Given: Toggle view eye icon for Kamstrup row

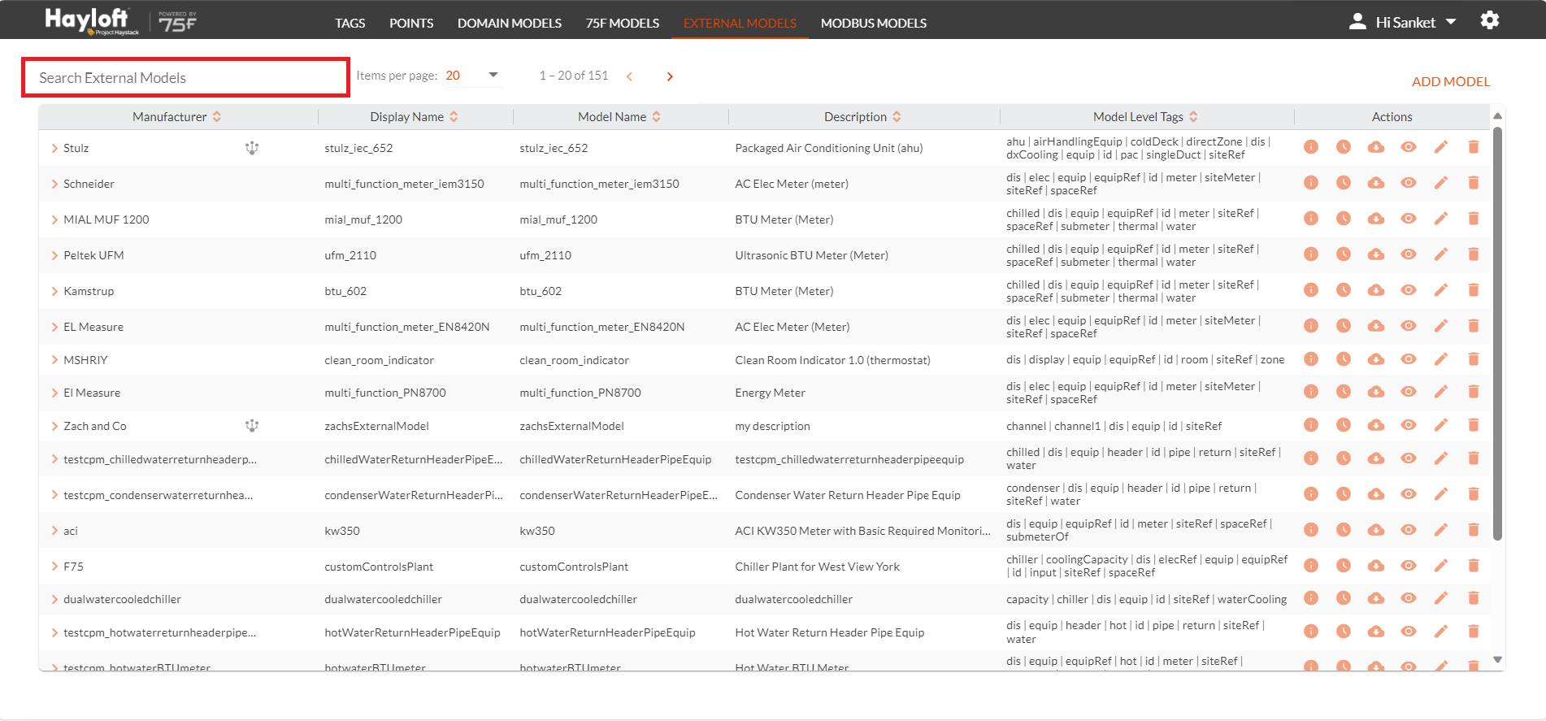Looking at the screenshot, I should click(x=1408, y=290).
